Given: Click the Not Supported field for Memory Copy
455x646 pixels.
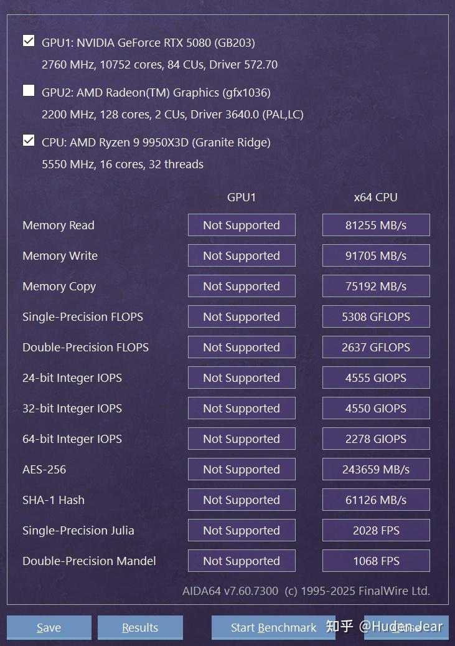Looking at the screenshot, I should (242, 286).
